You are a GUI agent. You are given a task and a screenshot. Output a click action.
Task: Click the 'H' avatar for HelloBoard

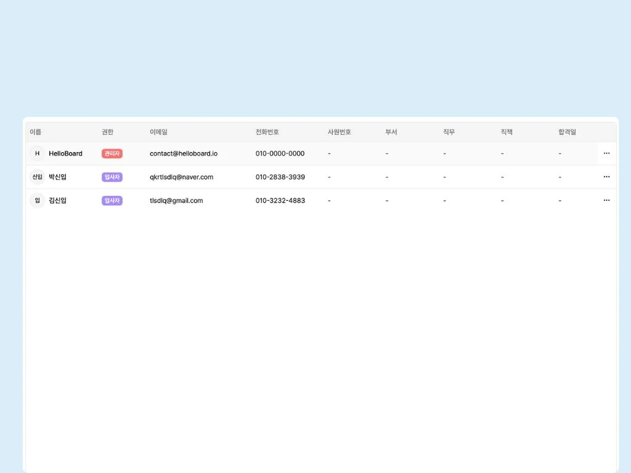click(37, 153)
